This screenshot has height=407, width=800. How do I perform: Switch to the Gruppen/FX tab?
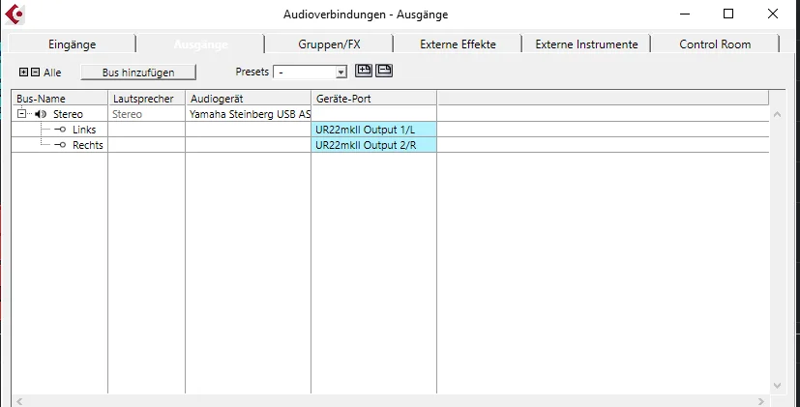pyautogui.click(x=329, y=44)
